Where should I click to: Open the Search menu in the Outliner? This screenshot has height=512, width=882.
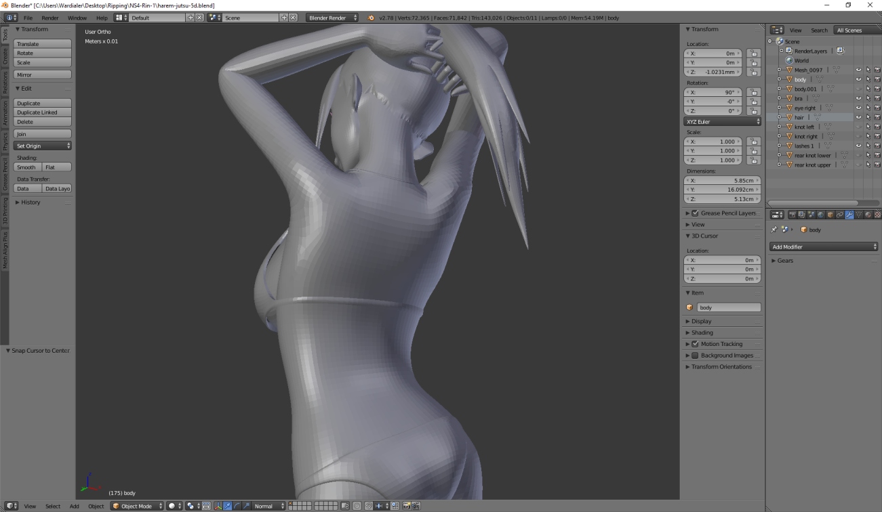coord(819,30)
